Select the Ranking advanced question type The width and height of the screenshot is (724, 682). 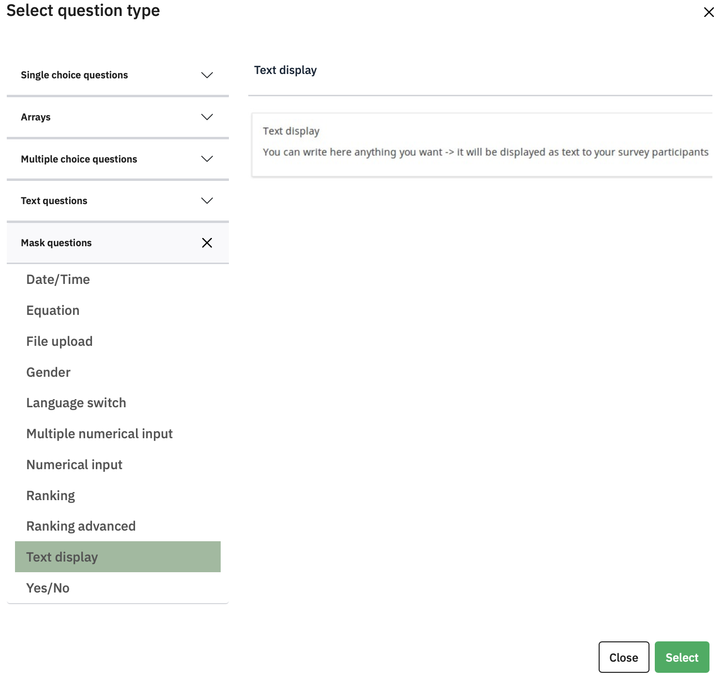[81, 526]
